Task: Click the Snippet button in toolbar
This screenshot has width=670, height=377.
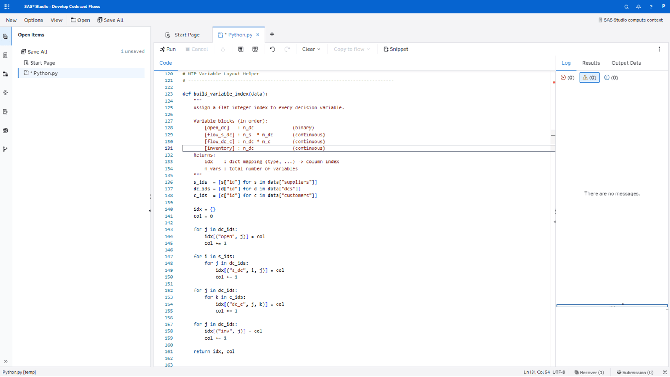Action: (395, 49)
